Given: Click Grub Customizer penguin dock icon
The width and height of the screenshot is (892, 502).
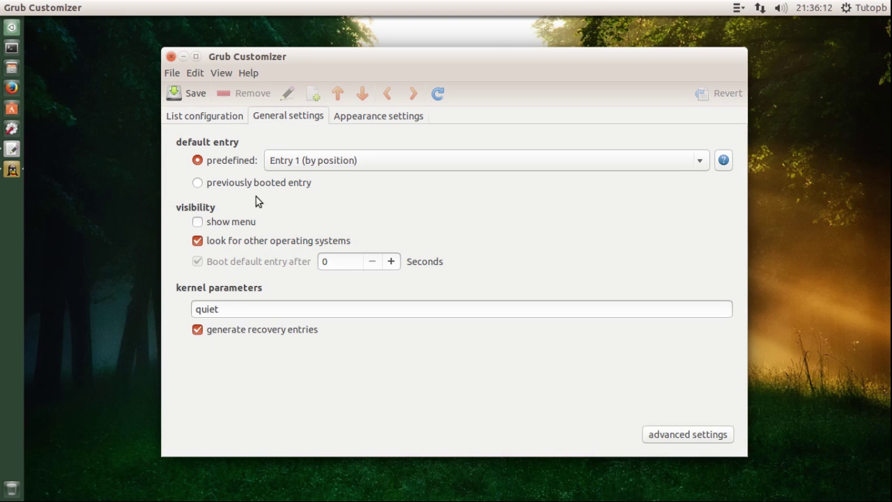Looking at the screenshot, I should click(x=12, y=169).
